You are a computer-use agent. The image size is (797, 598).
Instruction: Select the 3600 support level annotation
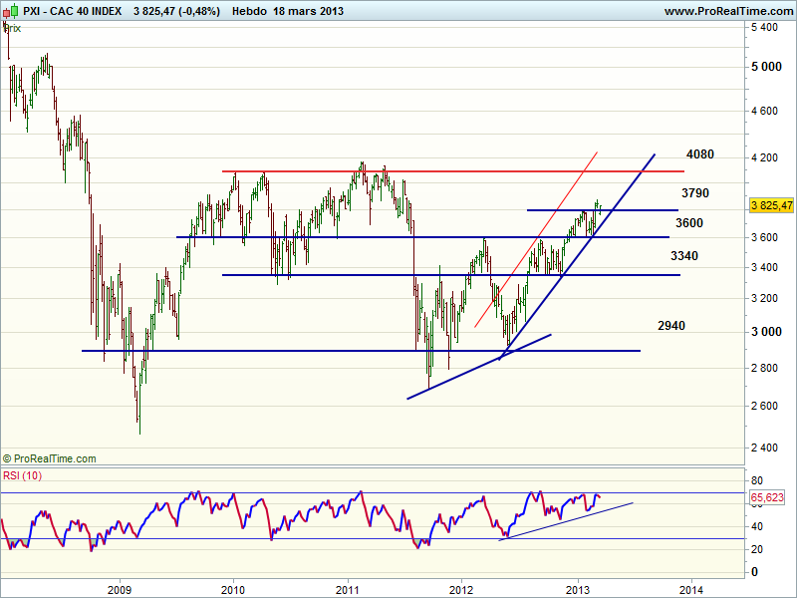click(x=690, y=223)
